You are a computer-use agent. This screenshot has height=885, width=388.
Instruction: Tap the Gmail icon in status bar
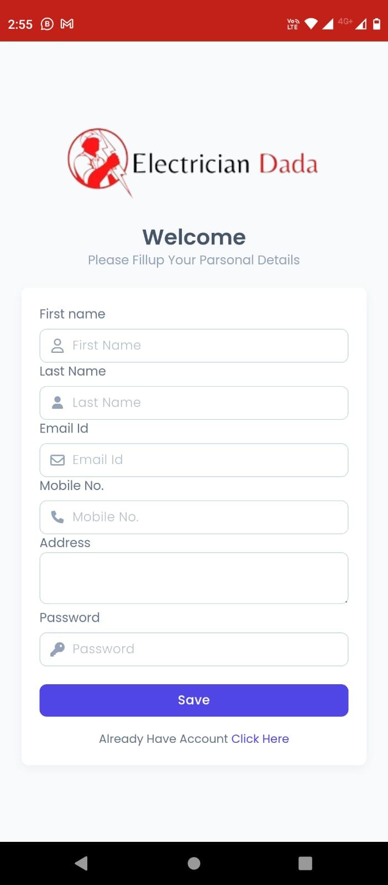[x=67, y=24]
